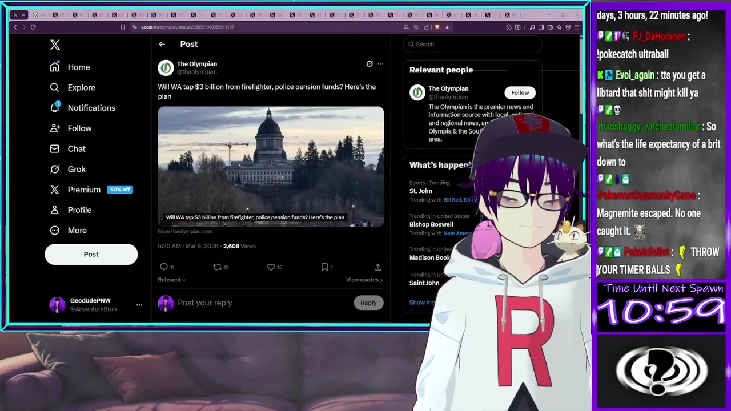Click the reply bubble icon with 11
Screen dimensions: 731x411
coord(164,267)
